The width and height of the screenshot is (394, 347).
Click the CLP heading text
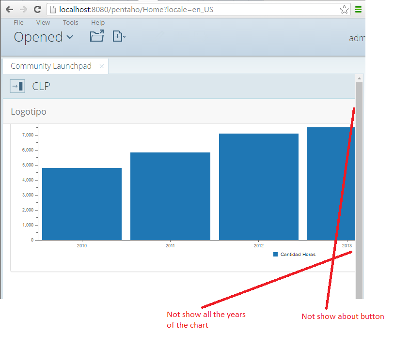coord(41,86)
